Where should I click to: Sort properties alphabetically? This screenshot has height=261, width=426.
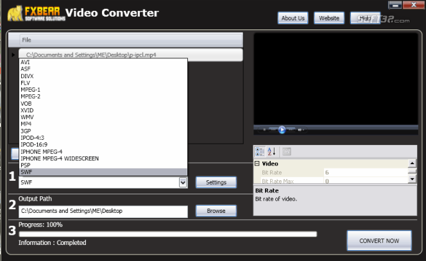[x=271, y=151]
